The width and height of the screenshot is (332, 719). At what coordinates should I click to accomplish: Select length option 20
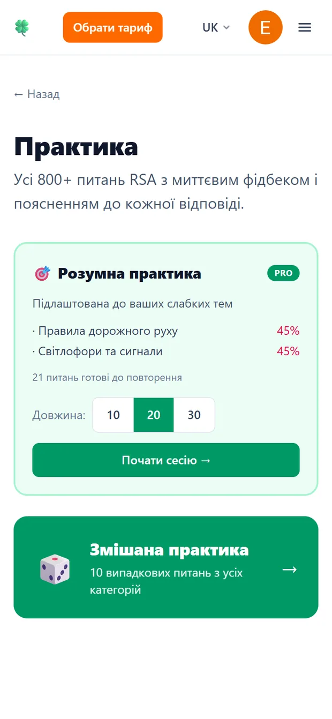tap(154, 415)
